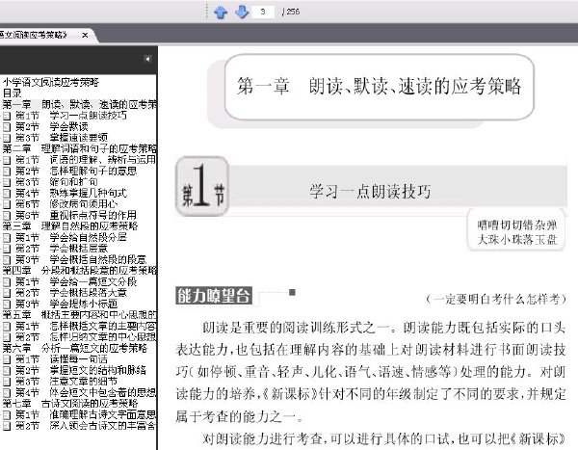The image size is (578, 450).
Task: Open bookmark 第1节 学习一点朗读技巧
Action: click(x=70, y=116)
